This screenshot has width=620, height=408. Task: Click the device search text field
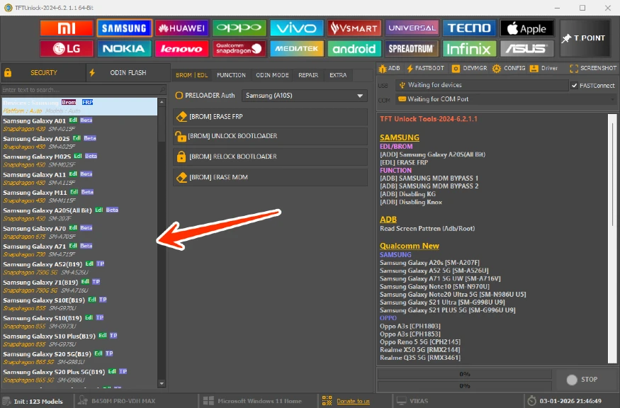click(79, 90)
